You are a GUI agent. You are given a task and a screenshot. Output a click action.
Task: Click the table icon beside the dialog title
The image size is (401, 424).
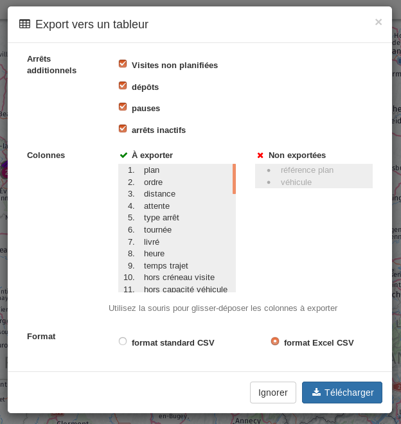click(24, 24)
